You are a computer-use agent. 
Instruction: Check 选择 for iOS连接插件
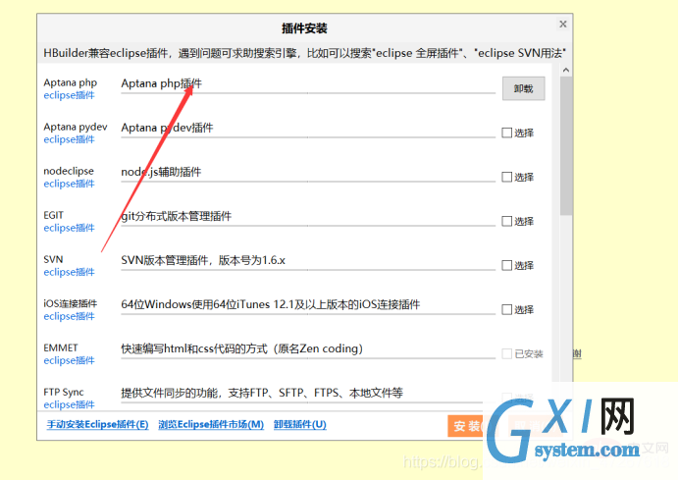click(x=506, y=309)
